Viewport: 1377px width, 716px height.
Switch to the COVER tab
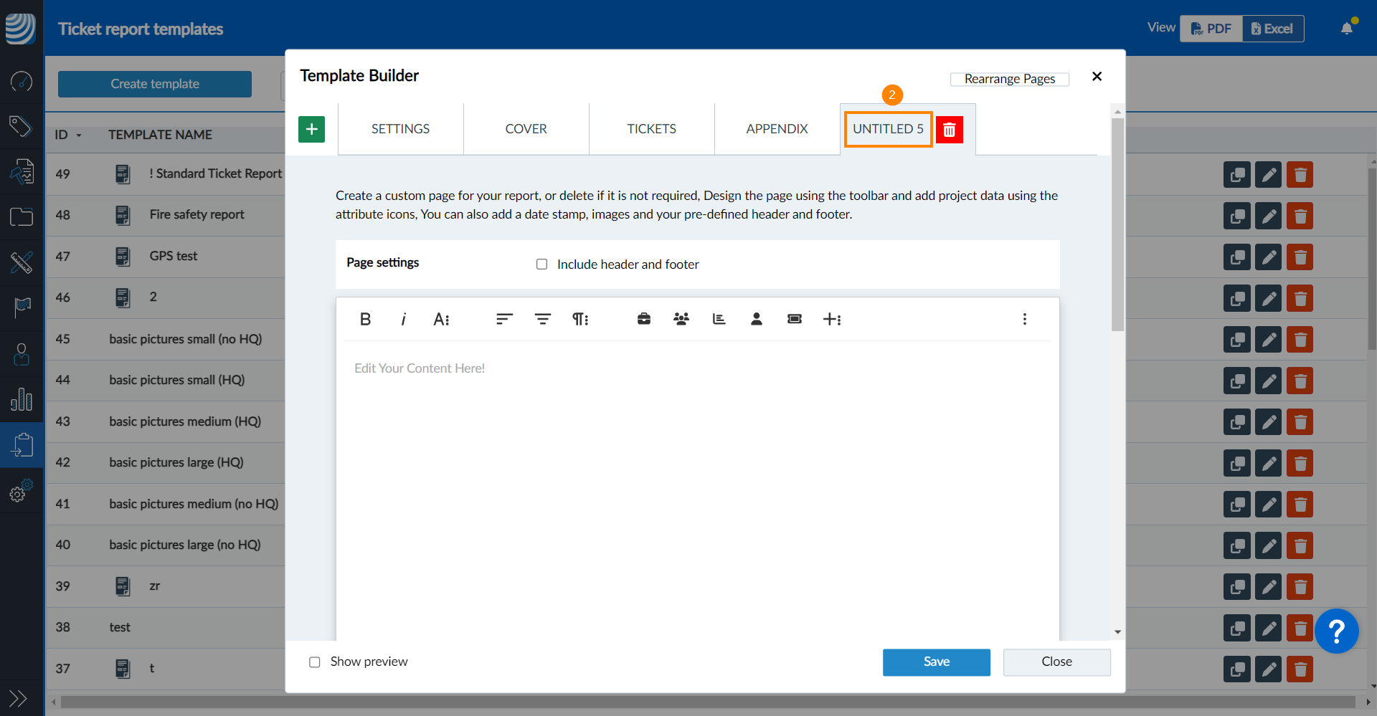pyautogui.click(x=526, y=129)
